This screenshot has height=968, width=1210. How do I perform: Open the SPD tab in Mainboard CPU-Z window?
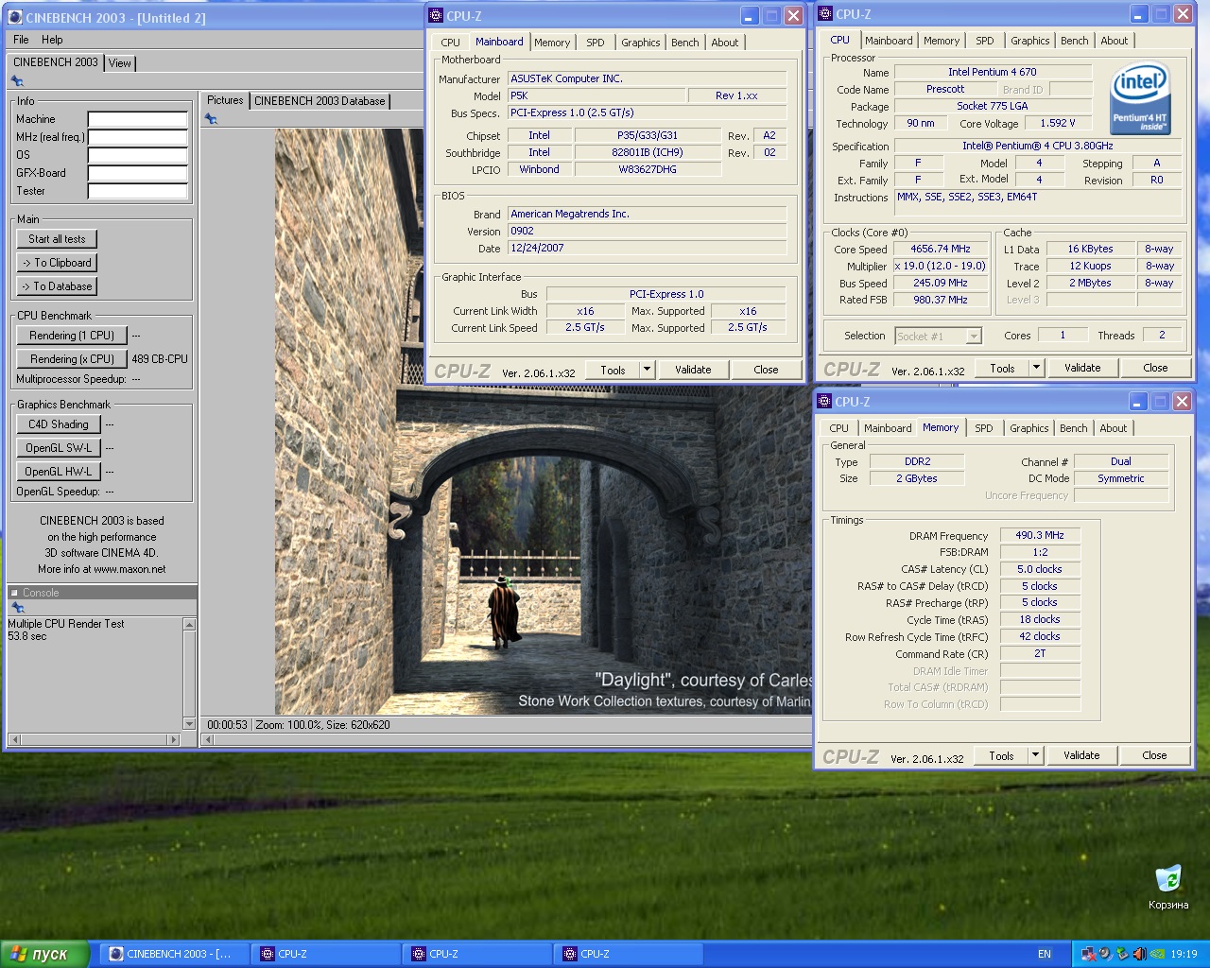596,43
